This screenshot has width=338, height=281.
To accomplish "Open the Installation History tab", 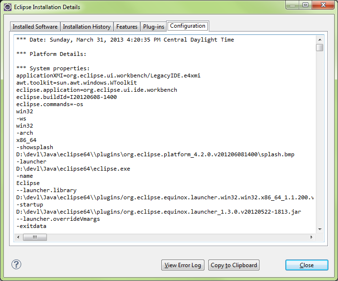I will pyautogui.click(x=87, y=27).
